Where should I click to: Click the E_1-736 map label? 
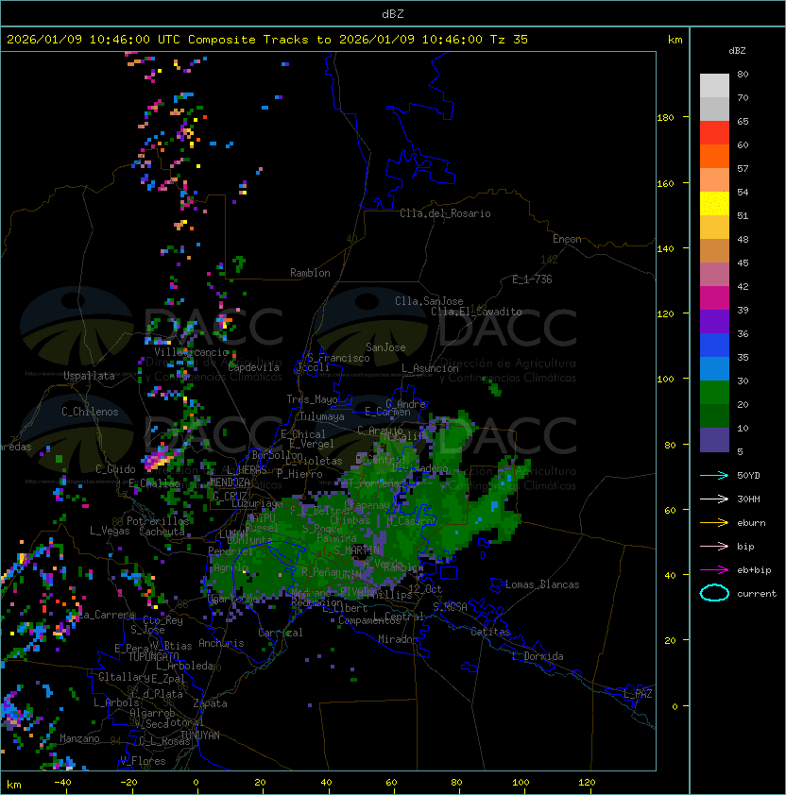click(532, 279)
